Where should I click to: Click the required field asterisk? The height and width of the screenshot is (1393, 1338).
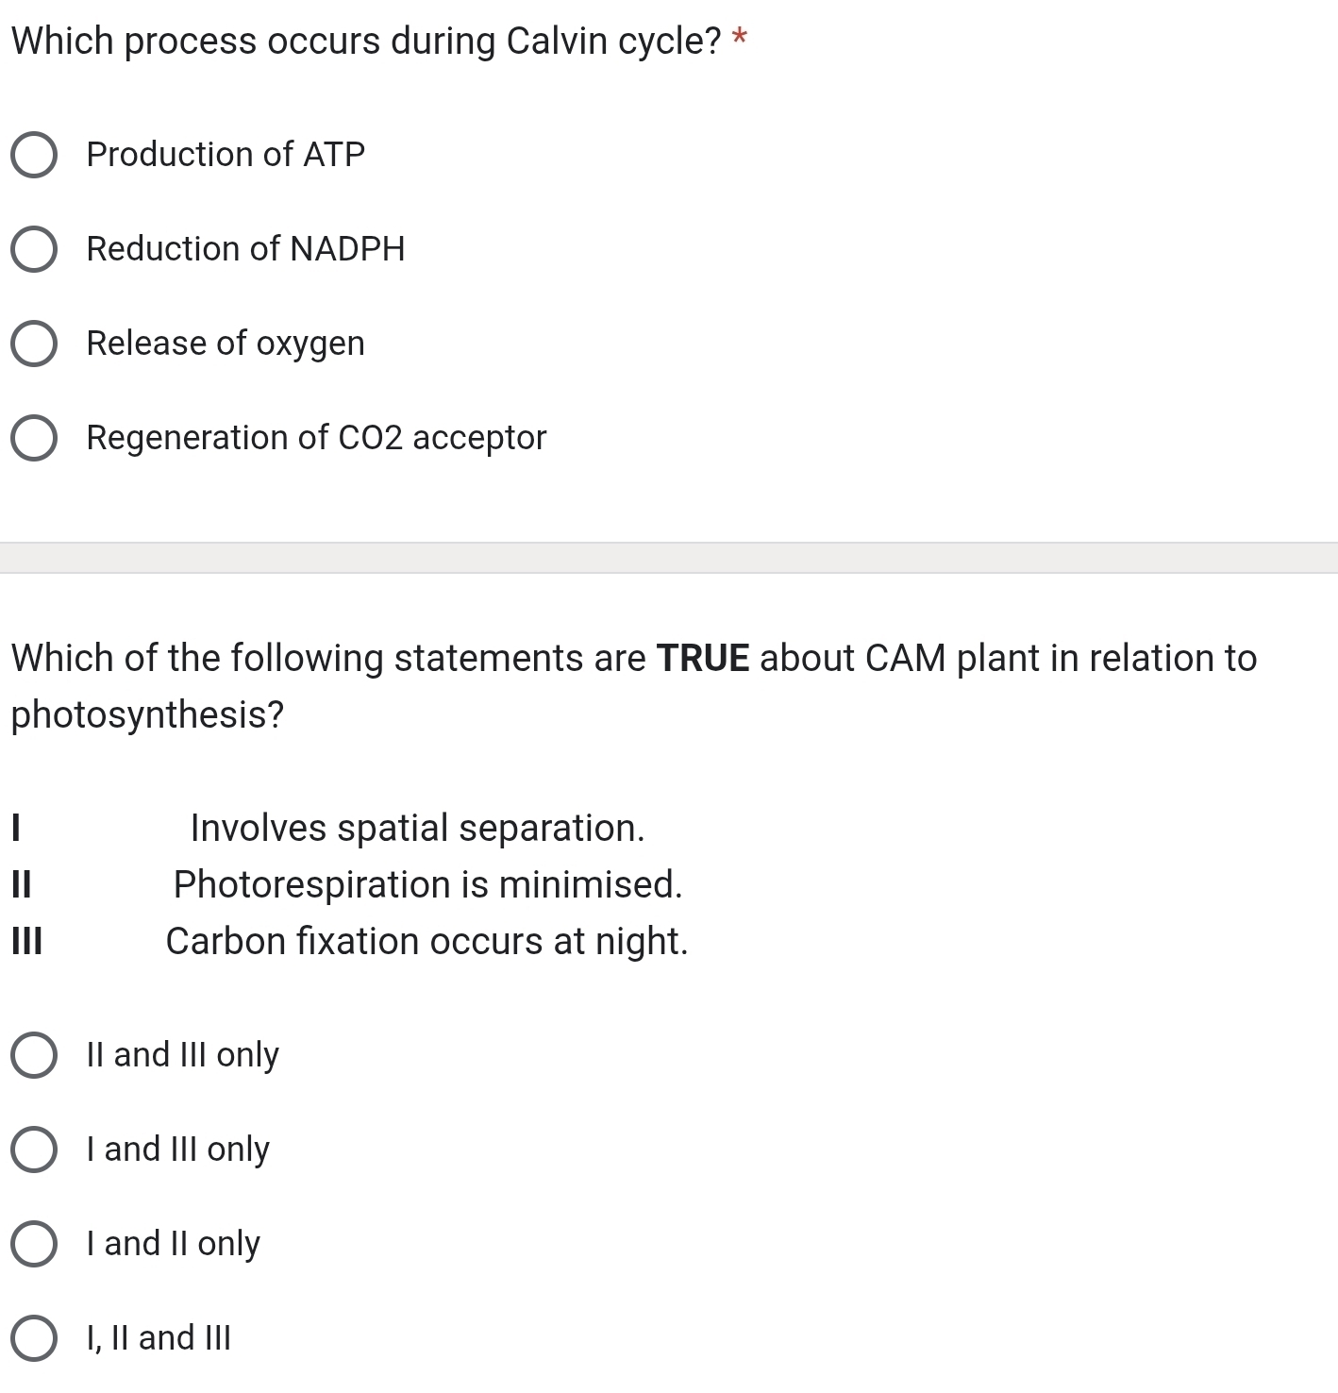click(x=740, y=36)
